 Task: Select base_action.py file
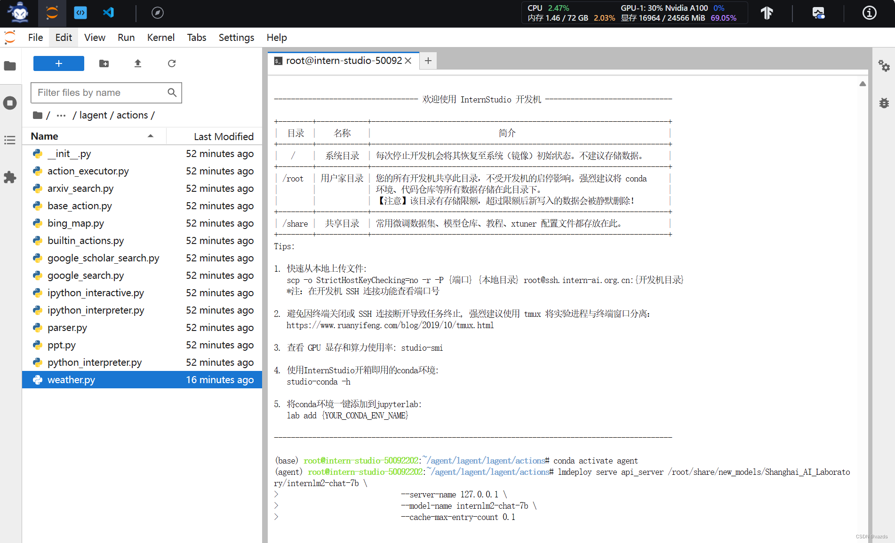[x=142, y=206]
